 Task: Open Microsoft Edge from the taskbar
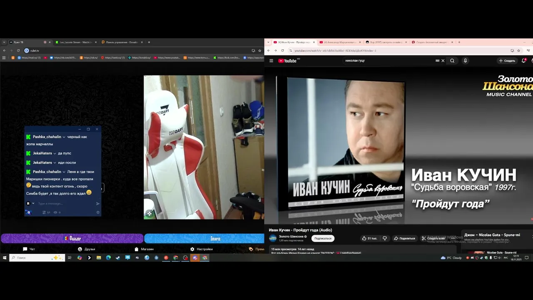pos(108,258)
